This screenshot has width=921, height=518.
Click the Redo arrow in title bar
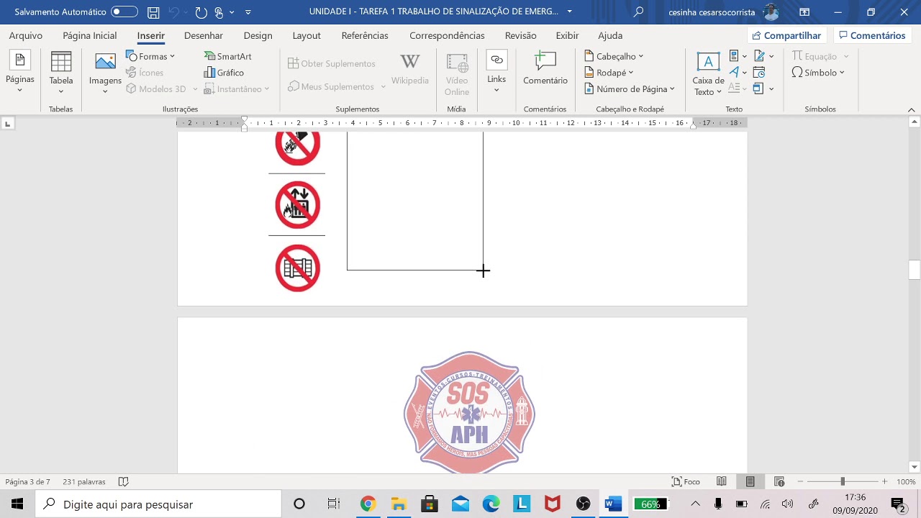201,12
